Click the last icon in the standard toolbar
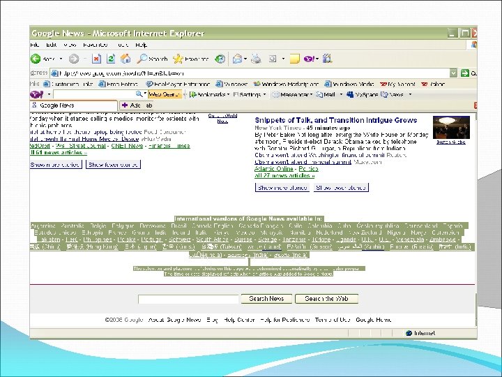The image size is (502, 377). (327, 59)
